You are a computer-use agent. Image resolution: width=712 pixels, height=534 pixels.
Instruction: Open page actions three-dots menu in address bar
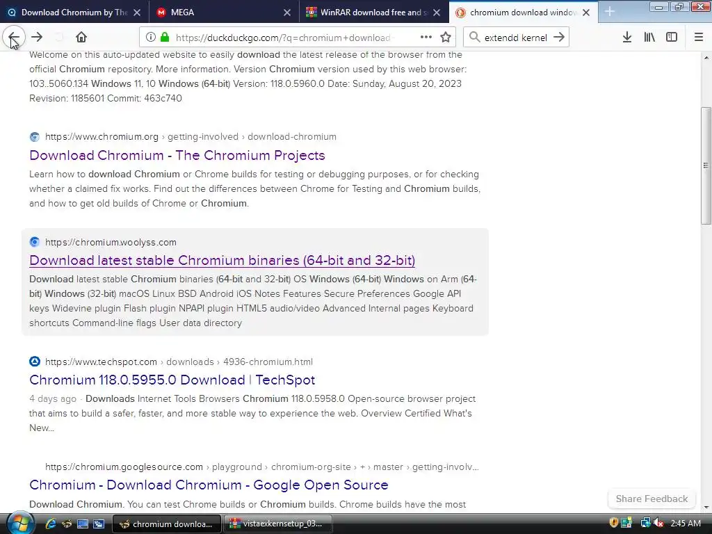coord(426,38)
